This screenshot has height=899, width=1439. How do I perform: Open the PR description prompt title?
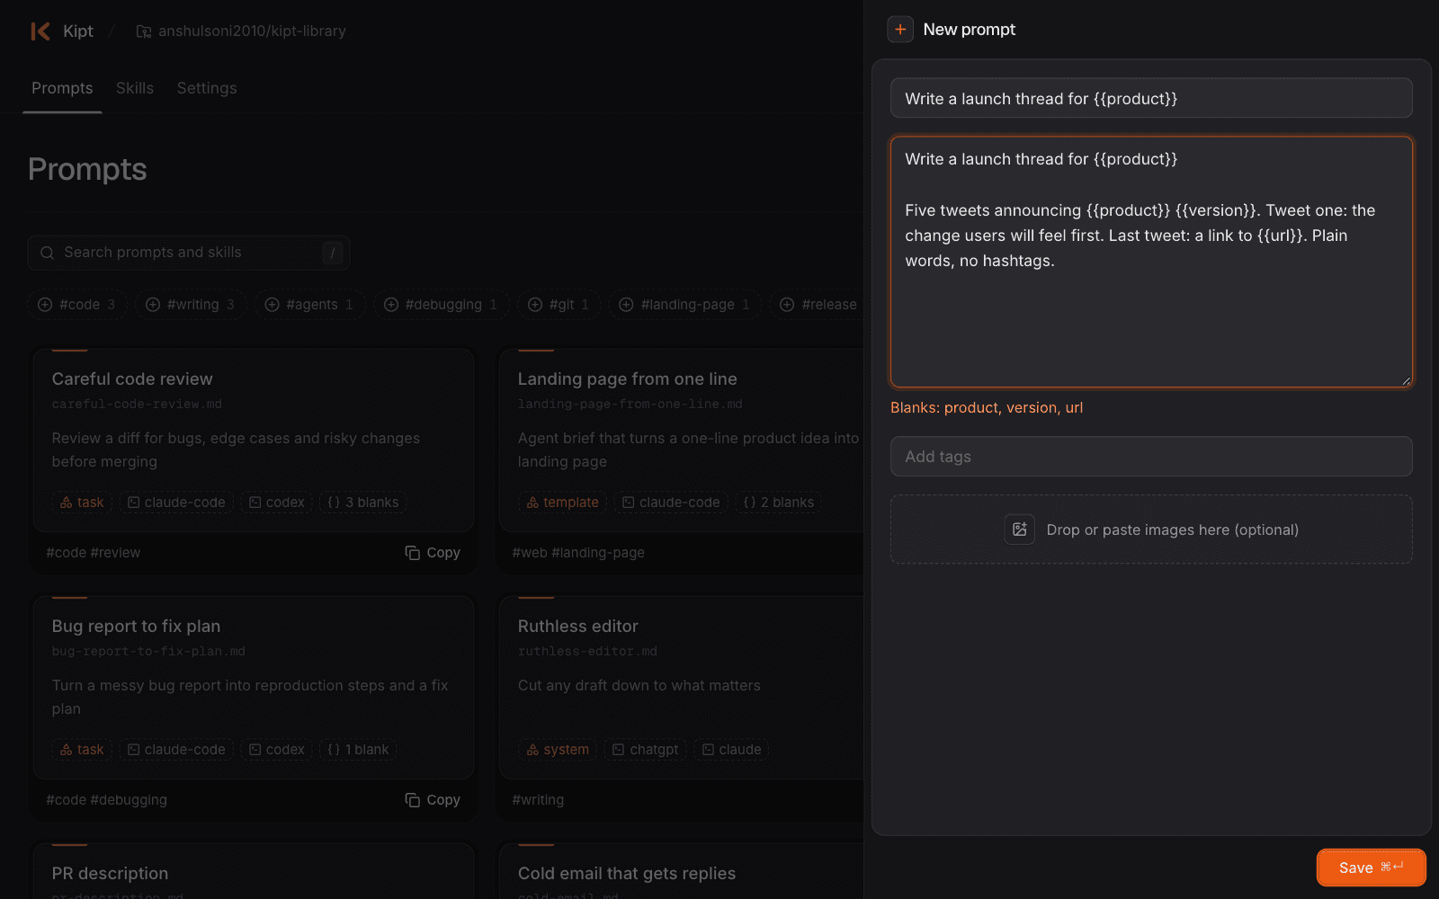click(110, 874)
